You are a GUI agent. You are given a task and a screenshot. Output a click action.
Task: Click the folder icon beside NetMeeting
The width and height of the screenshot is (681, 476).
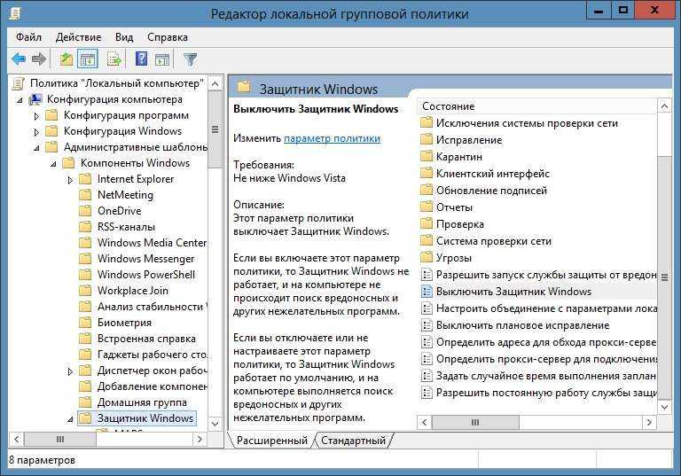point(85,195)
